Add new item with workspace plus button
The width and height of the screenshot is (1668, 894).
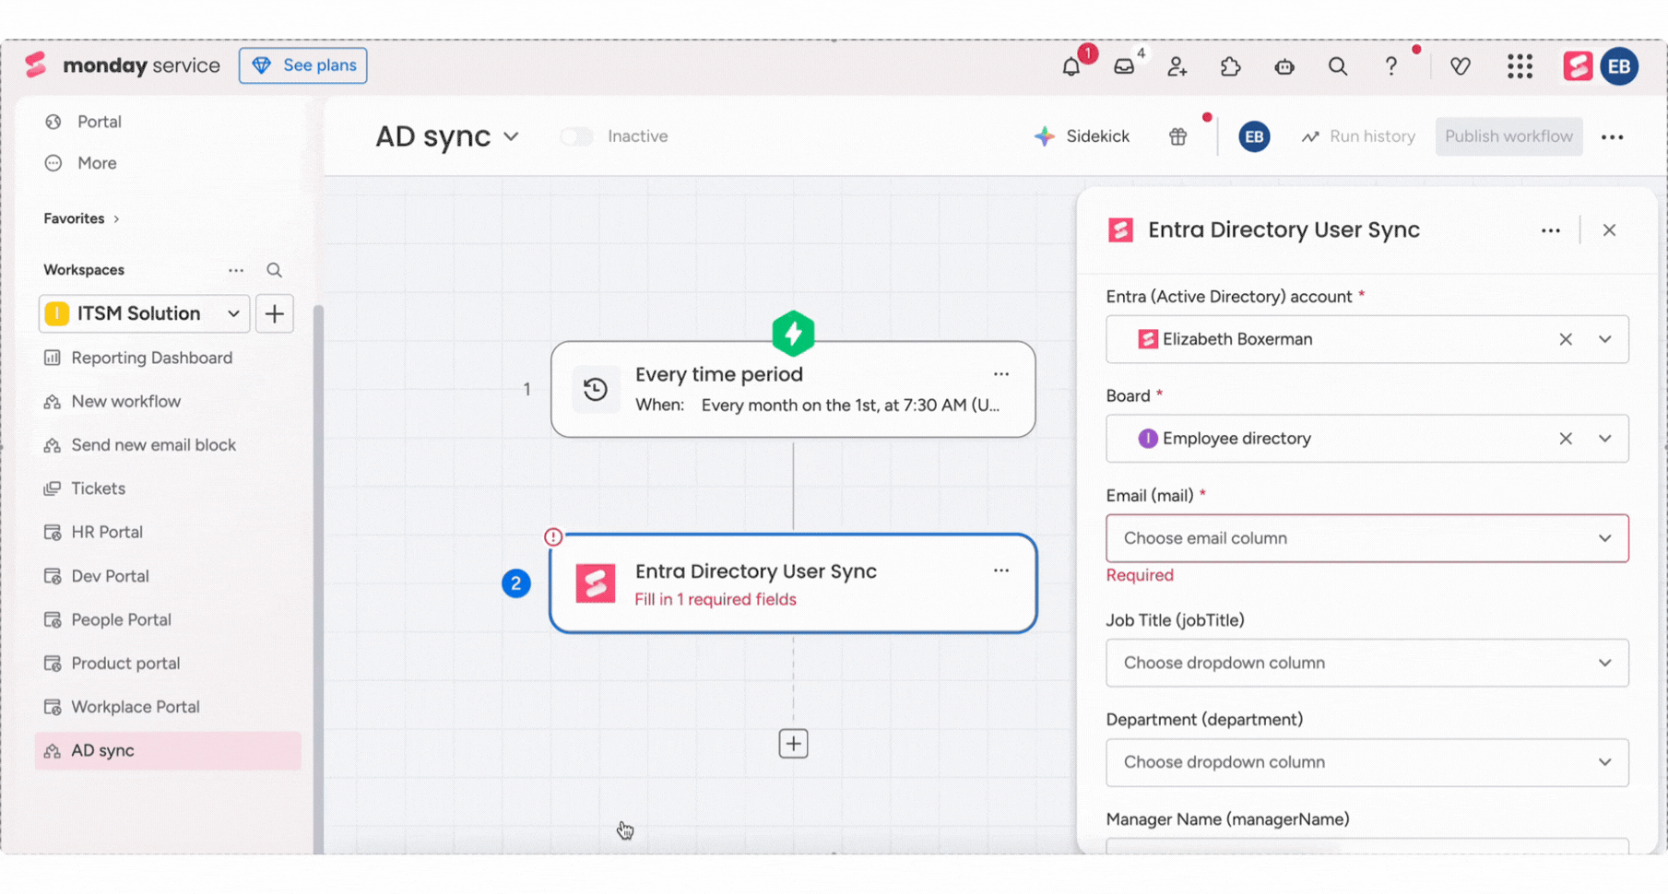click(x=275, y=313)
